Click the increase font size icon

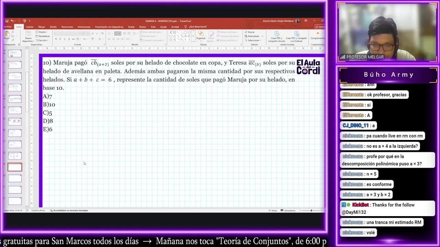92,34
